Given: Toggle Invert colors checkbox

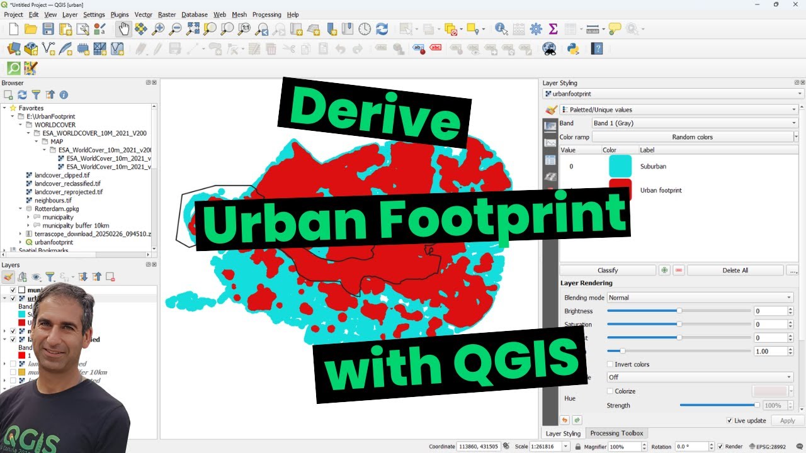Looking at the screenshot, I should click(x=610, y=364).
